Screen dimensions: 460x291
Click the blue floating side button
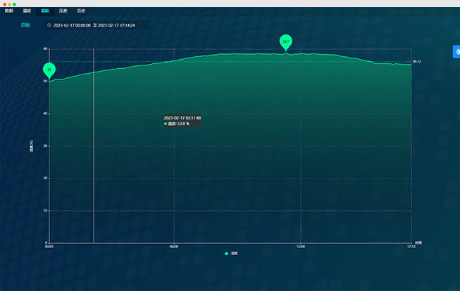pyautogui.click(x=456, y=51)
